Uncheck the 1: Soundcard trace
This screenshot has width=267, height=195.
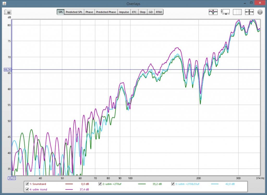pos(27,184)
